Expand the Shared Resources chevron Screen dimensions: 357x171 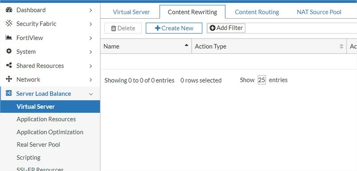[x=91, y=66]
